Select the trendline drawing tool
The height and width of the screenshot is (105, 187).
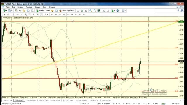point(21,15)
